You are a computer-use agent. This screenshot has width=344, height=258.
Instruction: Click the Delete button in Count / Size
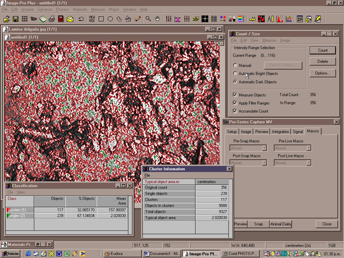coord(323,61)
